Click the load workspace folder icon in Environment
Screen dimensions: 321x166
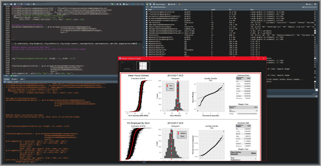[x=147, y=4]
